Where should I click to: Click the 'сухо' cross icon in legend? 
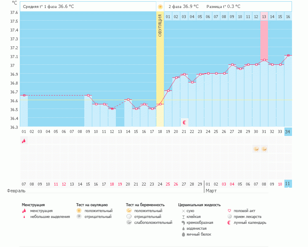point(183,210)
